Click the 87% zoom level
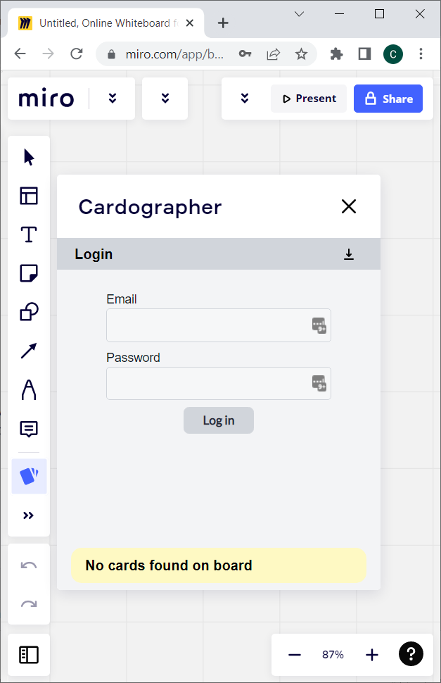The width and height of the screenshot is (441, 683). (333, 654)
